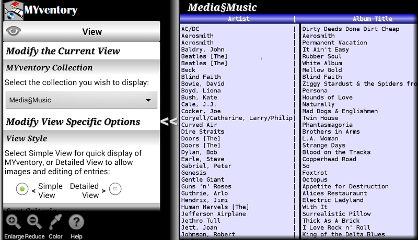Viewport: 418px width, 240px height.
Task: Select album Appetite for Destruction
Action: [x=345, y=186]
